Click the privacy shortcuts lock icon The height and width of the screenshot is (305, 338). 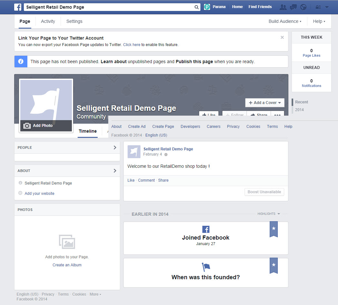point(318,7)
